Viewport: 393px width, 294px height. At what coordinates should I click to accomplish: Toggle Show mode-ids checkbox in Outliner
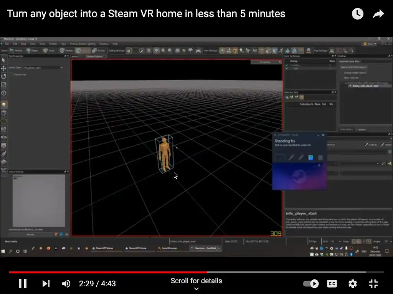pos(342,78)
